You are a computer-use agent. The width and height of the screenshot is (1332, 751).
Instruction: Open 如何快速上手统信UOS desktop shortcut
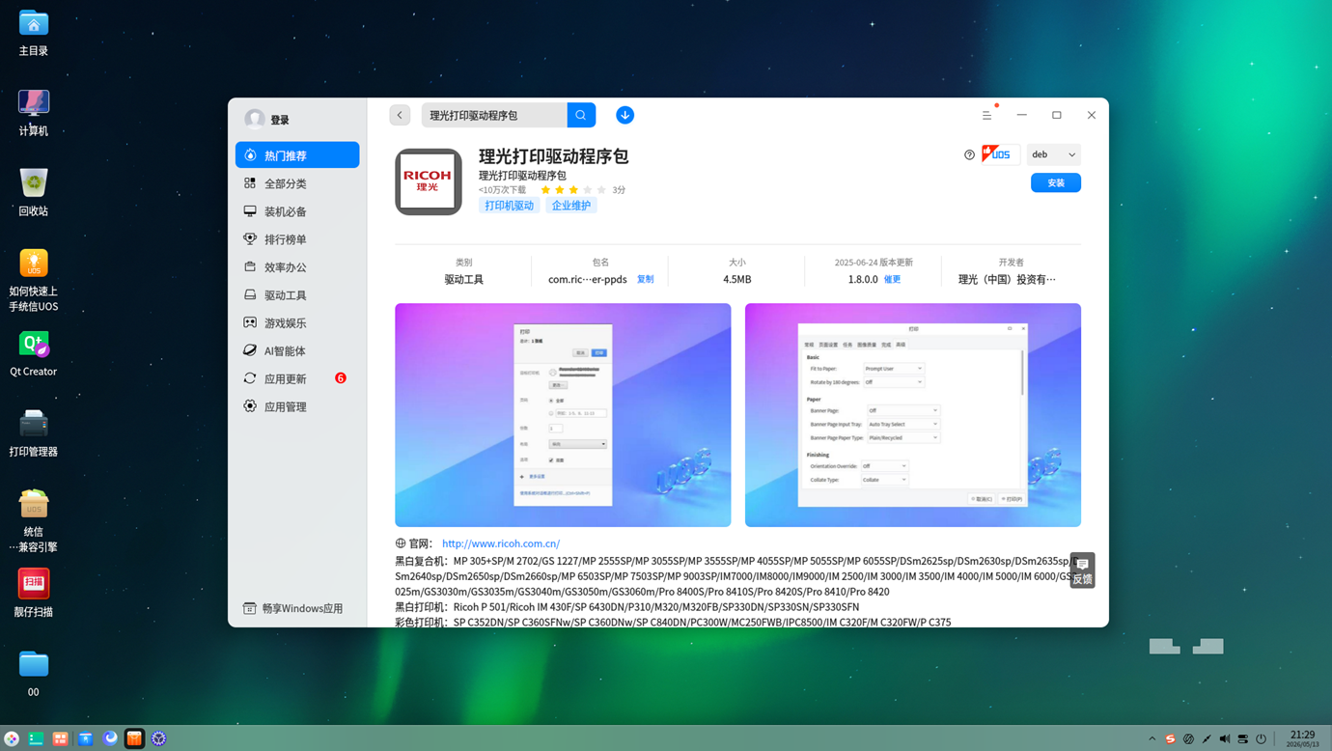click(34, 280)
